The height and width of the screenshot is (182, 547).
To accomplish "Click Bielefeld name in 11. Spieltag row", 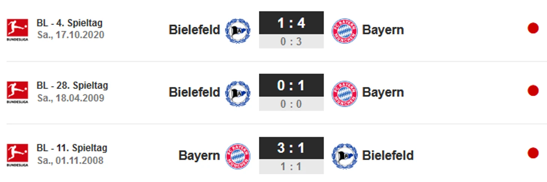I will tap(388, 155).
